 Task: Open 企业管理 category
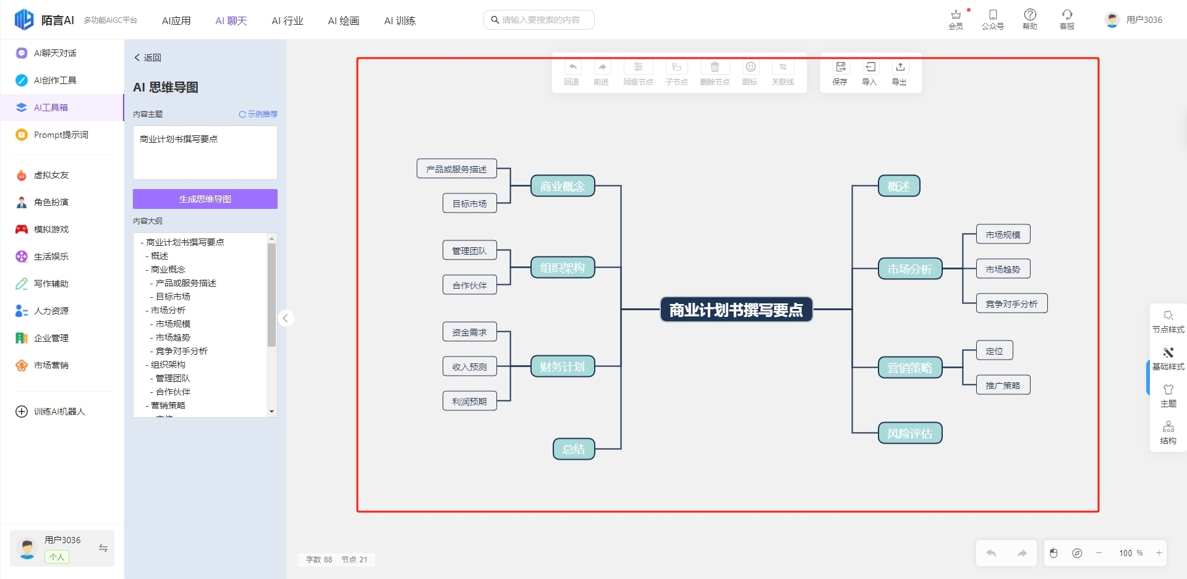[62, 338]
